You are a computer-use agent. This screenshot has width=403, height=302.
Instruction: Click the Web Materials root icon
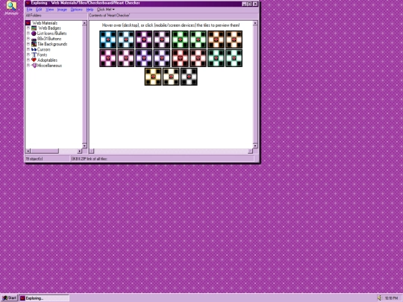[x=28, y=23]
